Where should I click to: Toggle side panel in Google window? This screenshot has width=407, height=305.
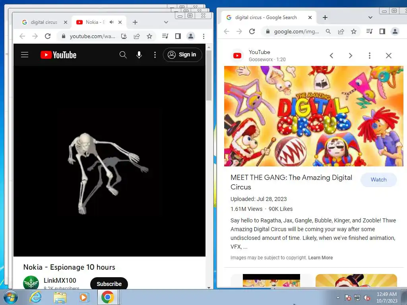[382, 31]
